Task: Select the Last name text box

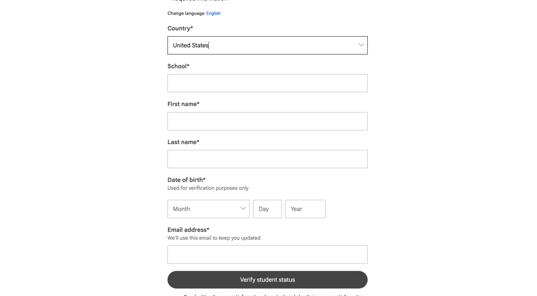Action: (267, 159)
